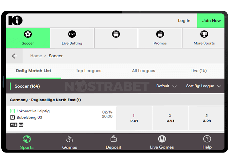
Task: Navigate to Home breadcrumb
Action: (36, 56)
